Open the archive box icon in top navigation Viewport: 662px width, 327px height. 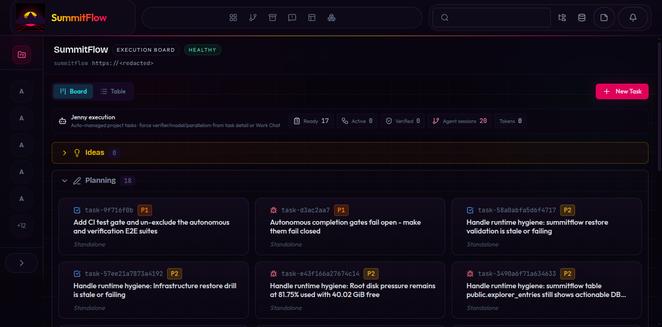point(273,18)
